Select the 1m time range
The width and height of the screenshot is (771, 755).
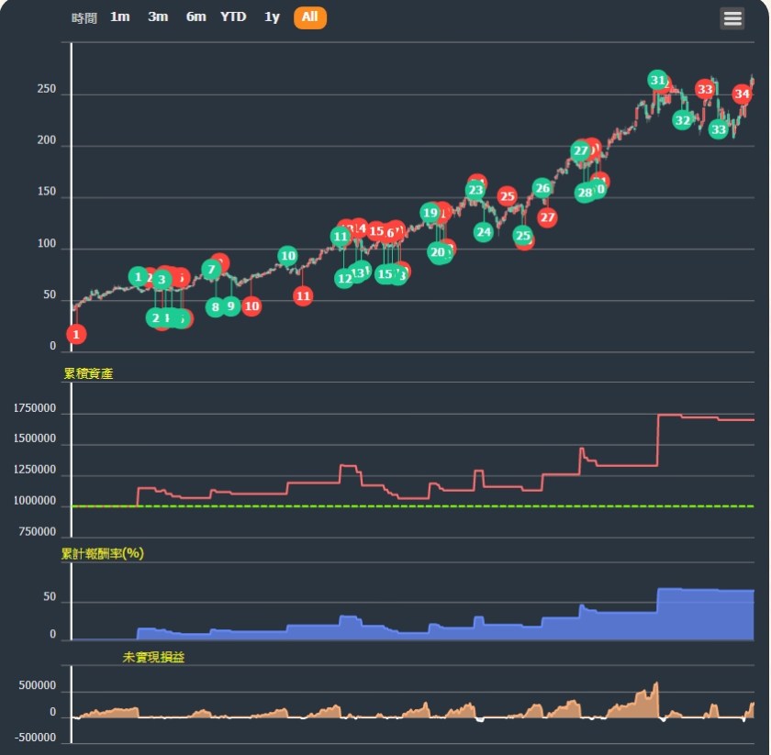[x=119, y=17]
